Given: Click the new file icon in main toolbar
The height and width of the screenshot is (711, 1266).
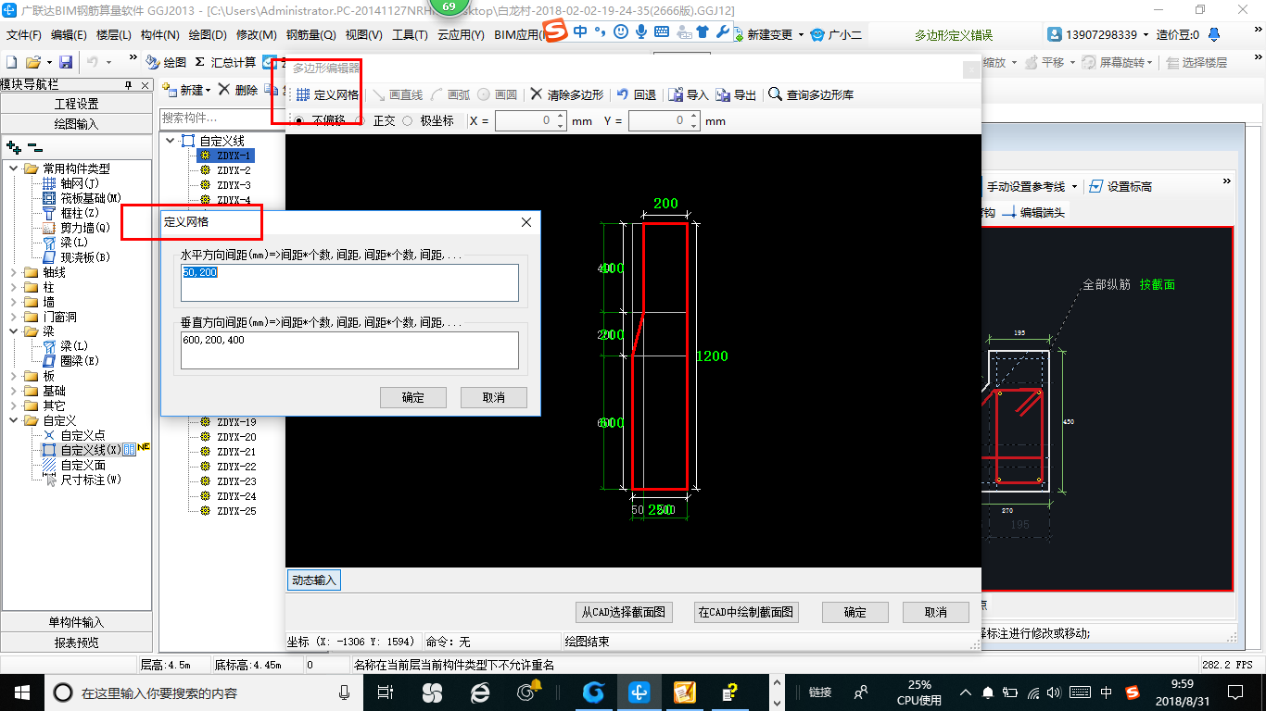Looking at the screenshot, I should coord(12,62).
